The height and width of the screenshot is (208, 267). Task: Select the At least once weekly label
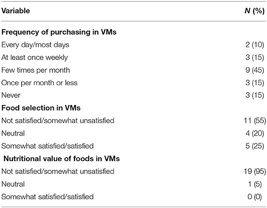(35, 58)
